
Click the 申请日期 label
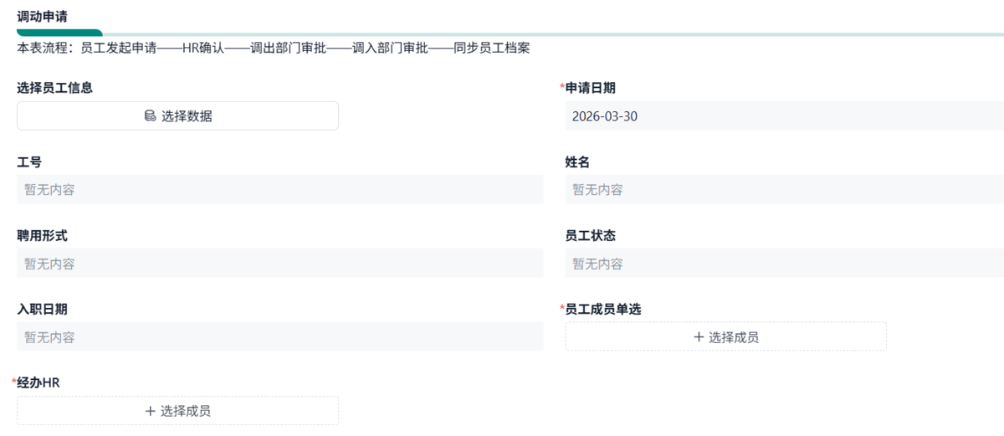pyautogui.click(x=591, y=88)
